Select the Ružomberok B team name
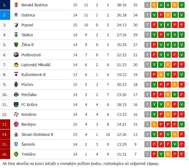 33,75
